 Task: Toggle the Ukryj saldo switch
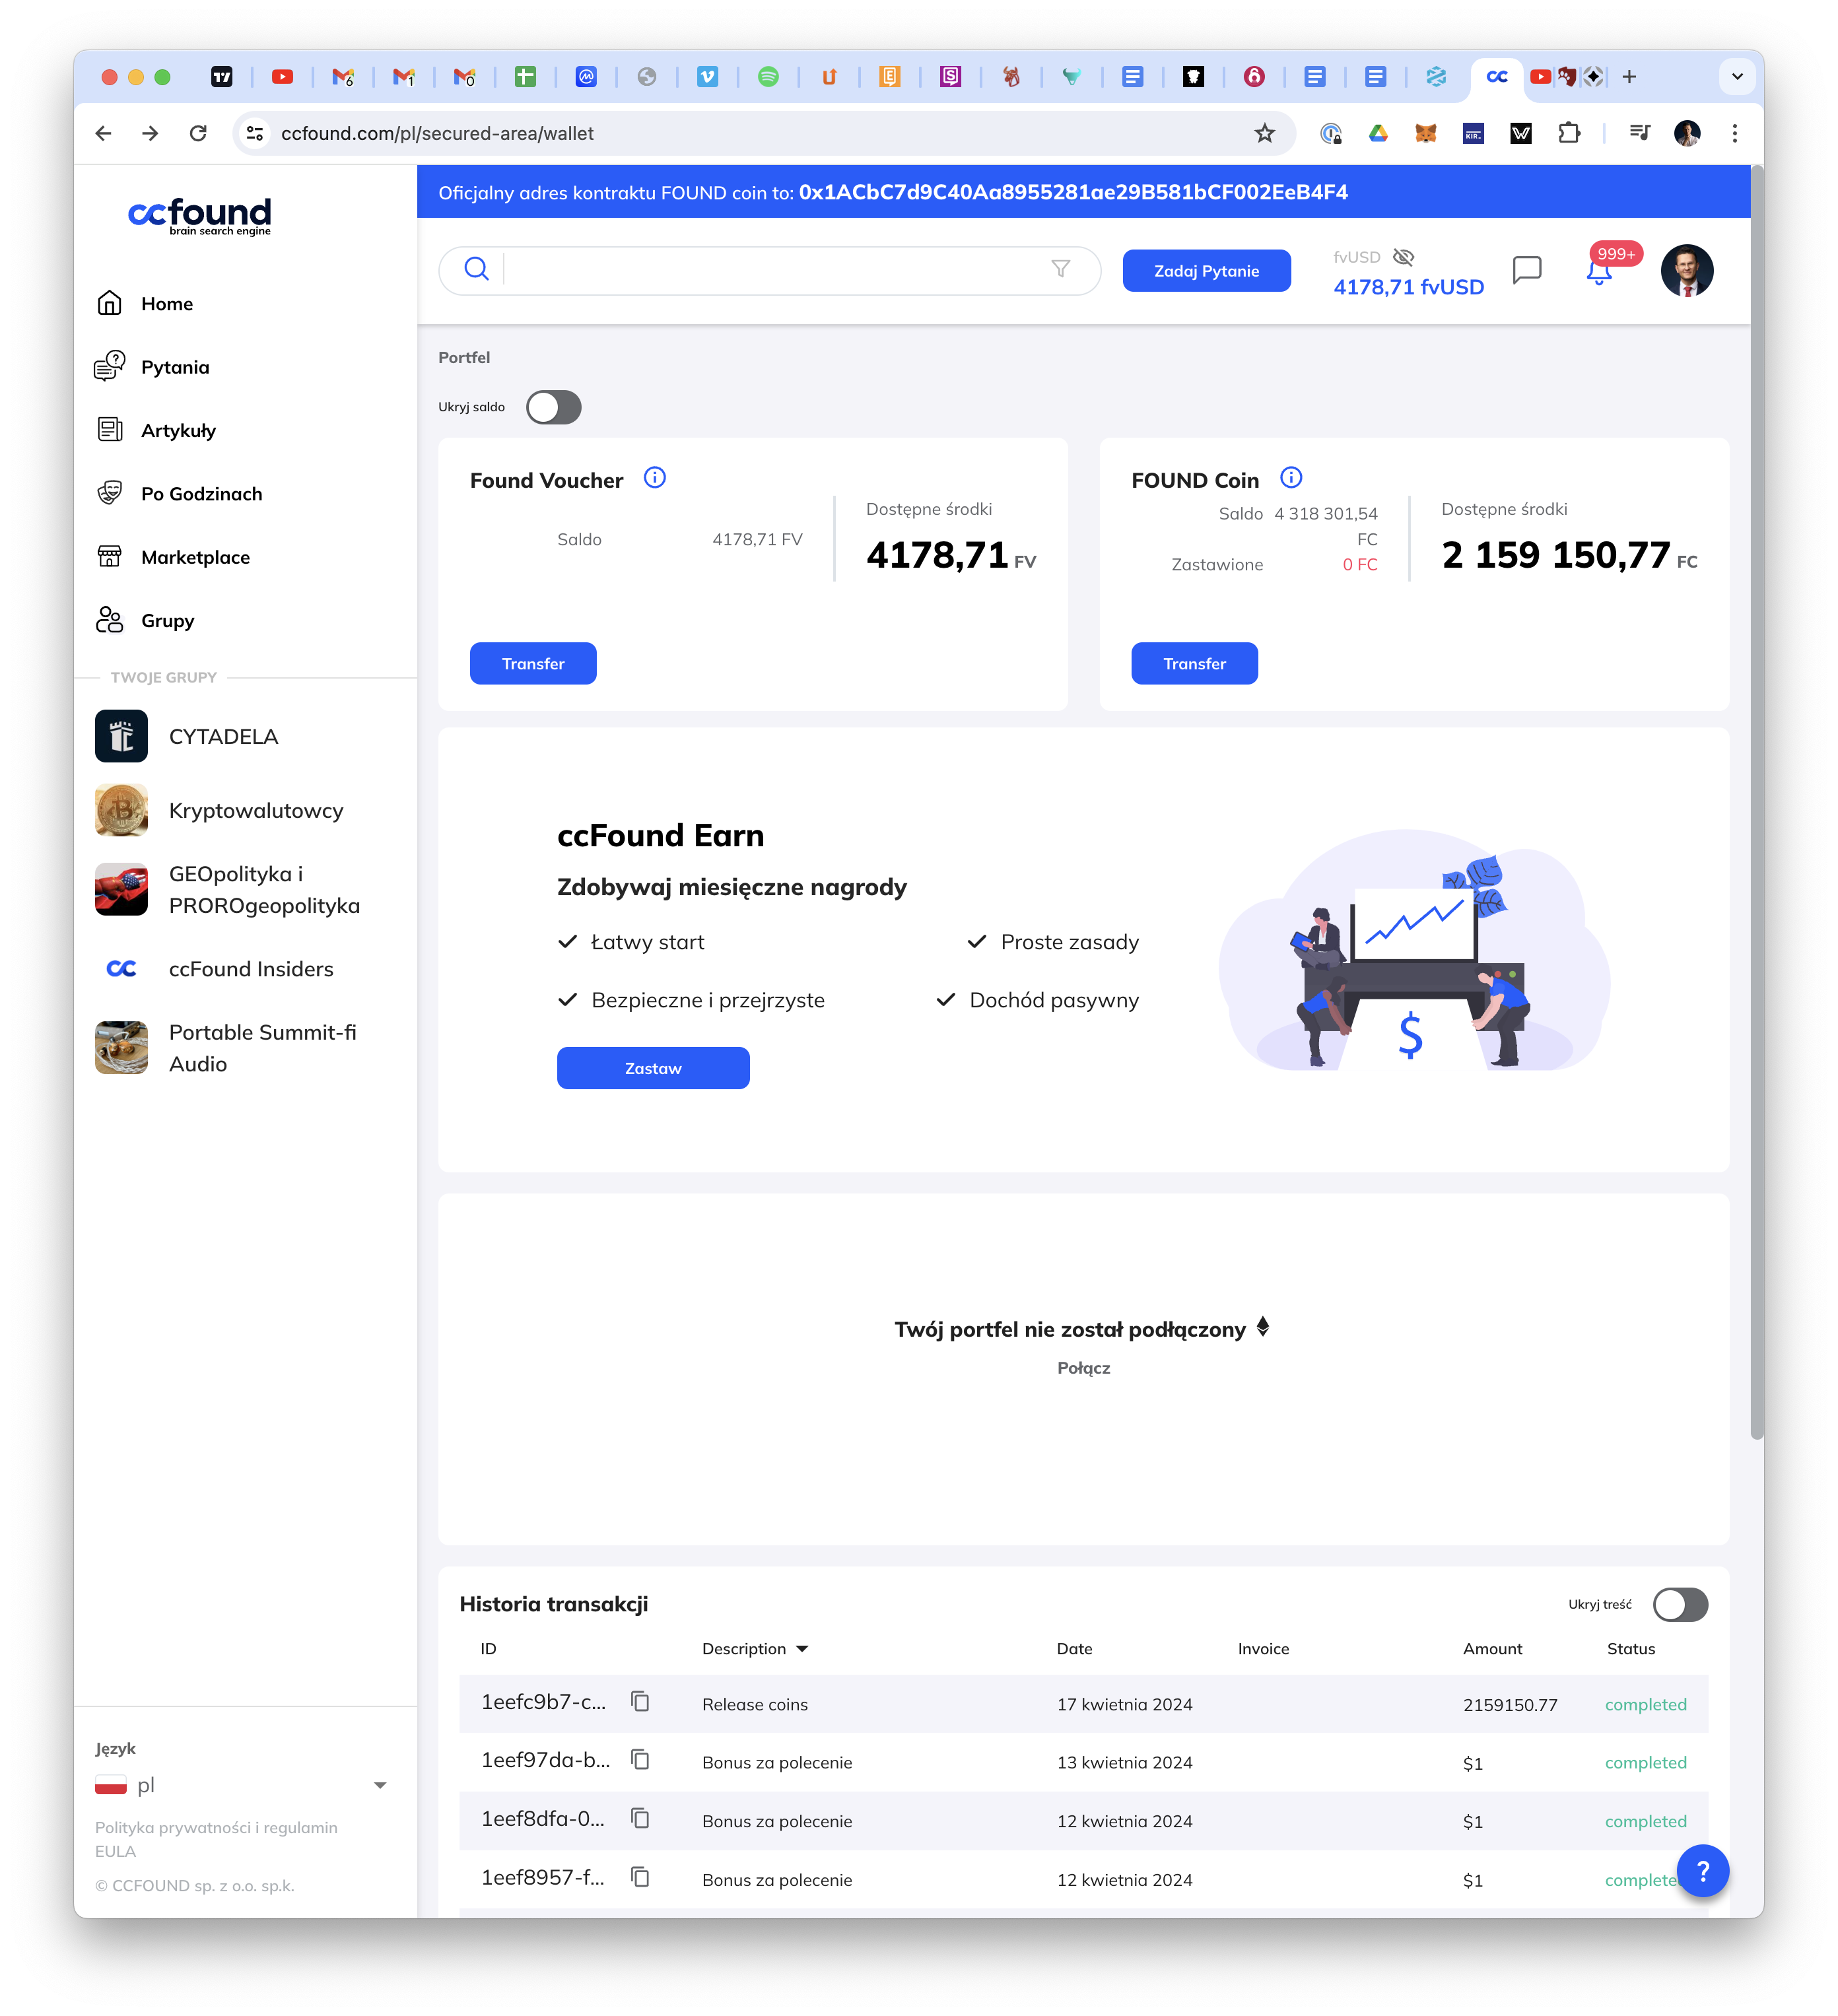(553, 406)
